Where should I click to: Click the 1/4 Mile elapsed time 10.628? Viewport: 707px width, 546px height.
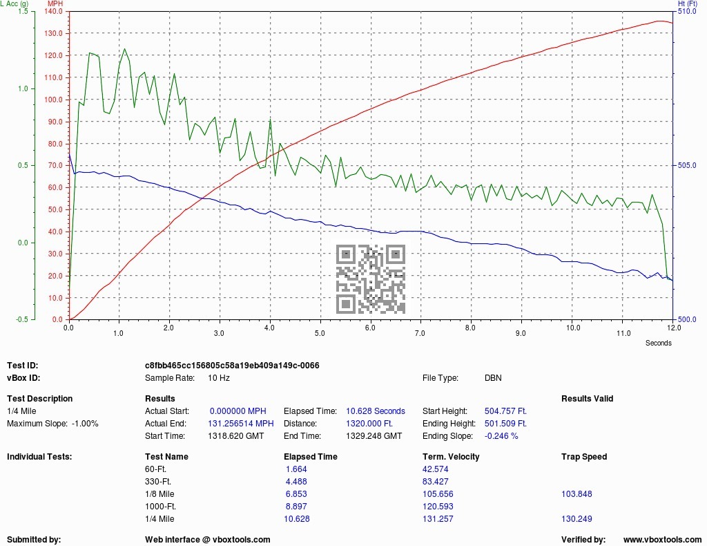pos(297,519)
